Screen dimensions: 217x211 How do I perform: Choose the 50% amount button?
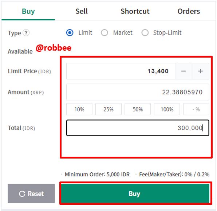pos(138,109)
